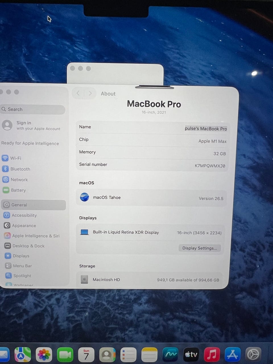Select the Apple Intelligence & Siri label
Screen dimensions: 273x364
pos(36,236)
